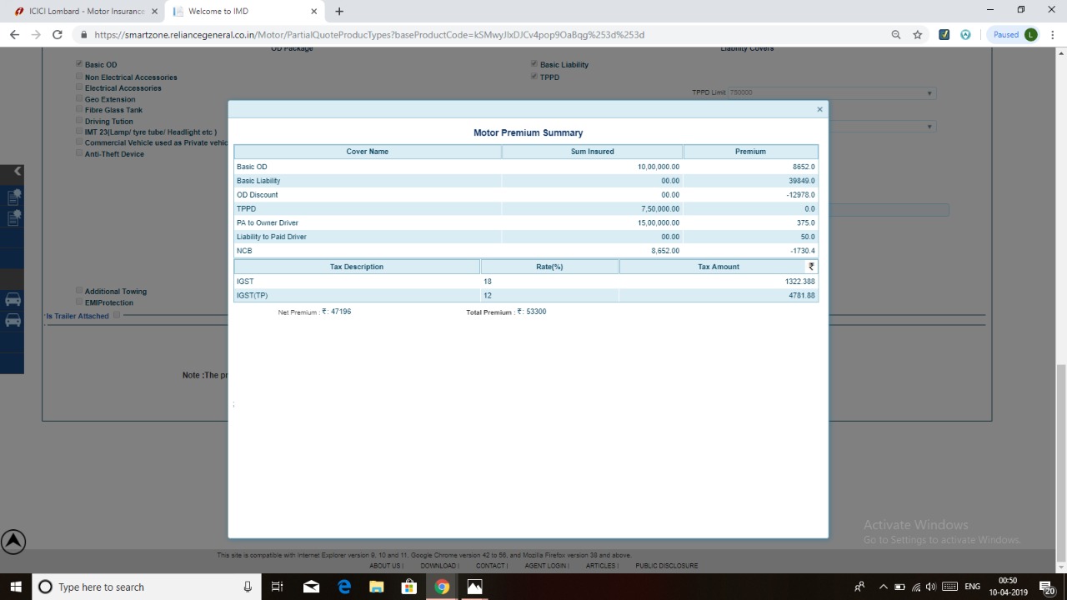The width and height of the screenshot is (1067, 600).
Task: Open the dropdown below TPPD Limit
Action: click(882, 127)
